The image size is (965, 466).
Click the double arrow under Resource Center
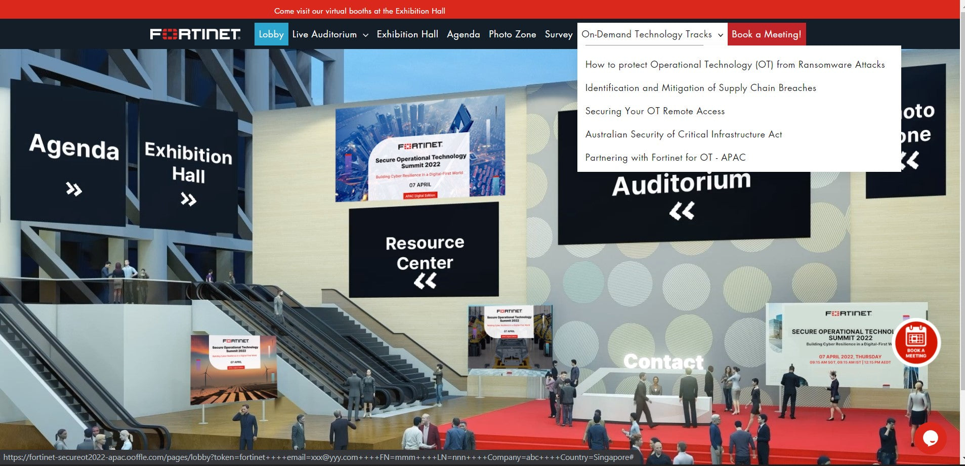(x=425, y=281)
